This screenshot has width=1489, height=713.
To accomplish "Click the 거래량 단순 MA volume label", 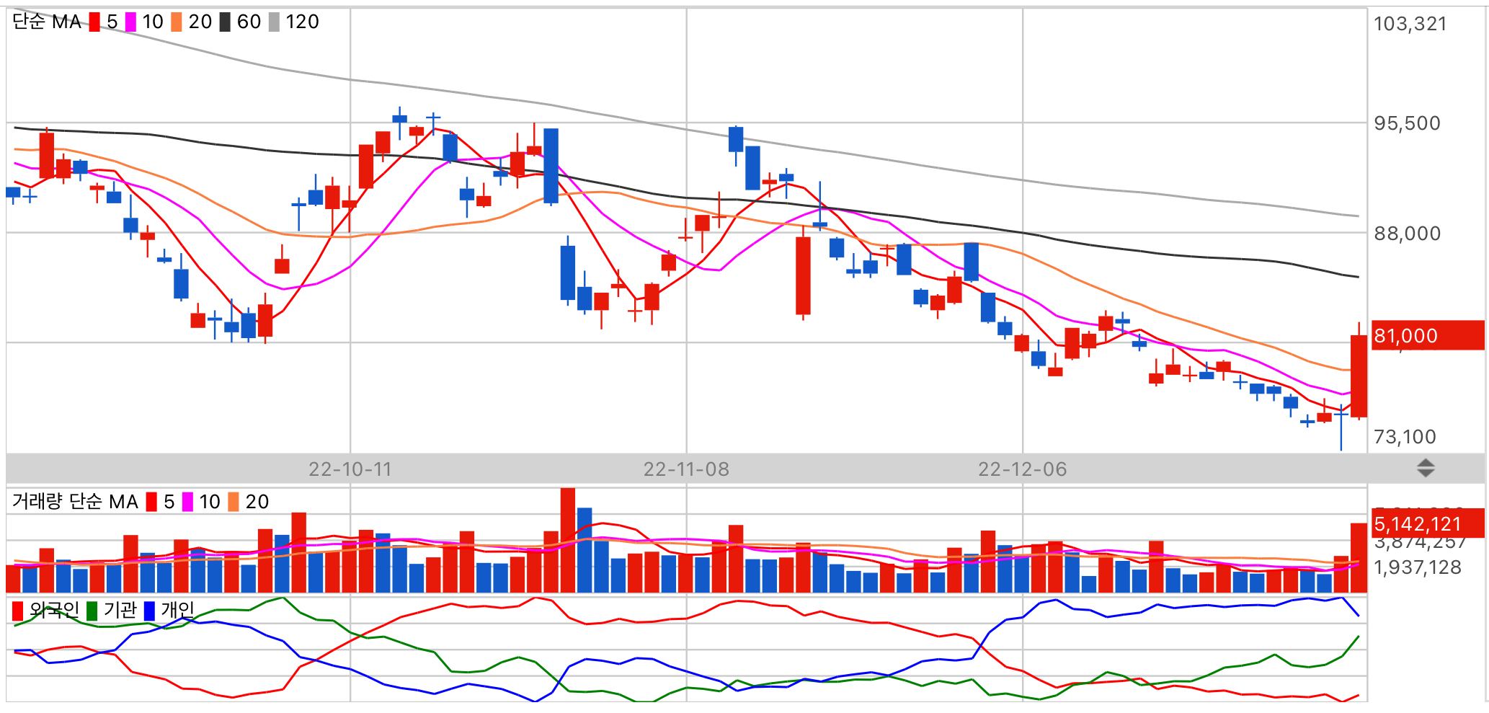I will coord(75,502).
